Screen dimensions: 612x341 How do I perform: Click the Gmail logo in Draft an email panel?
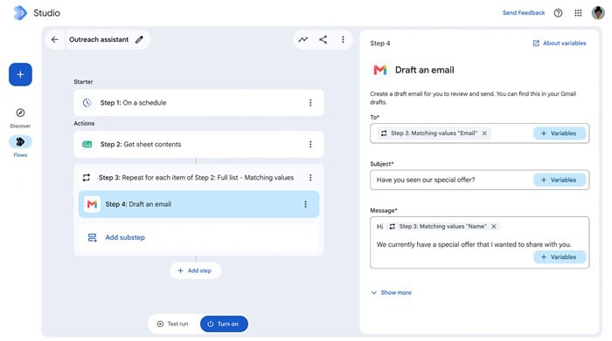point(380,70)
